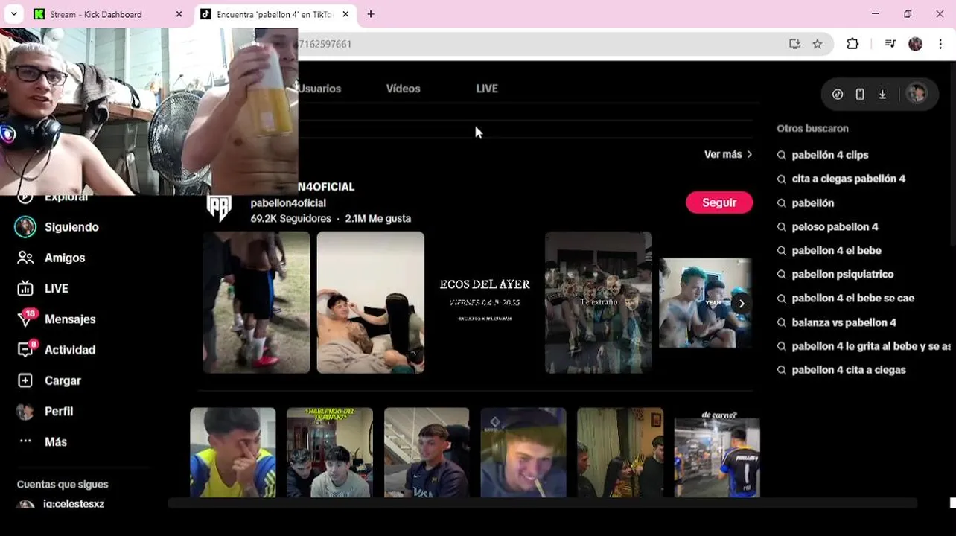
Task: Open Mensajes with 18 badge
Action: (57, 319)
